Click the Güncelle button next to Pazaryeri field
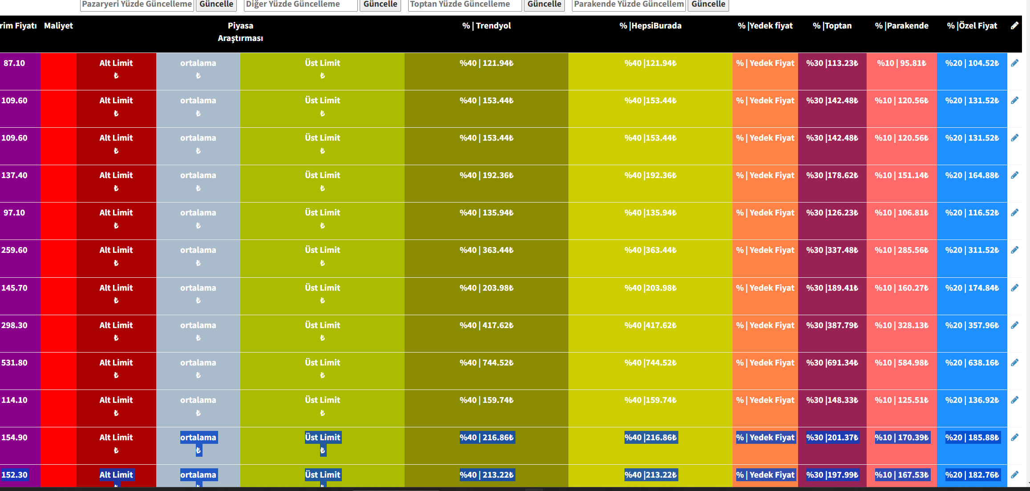Screen dimensions: 1030x491 [216, 4]
